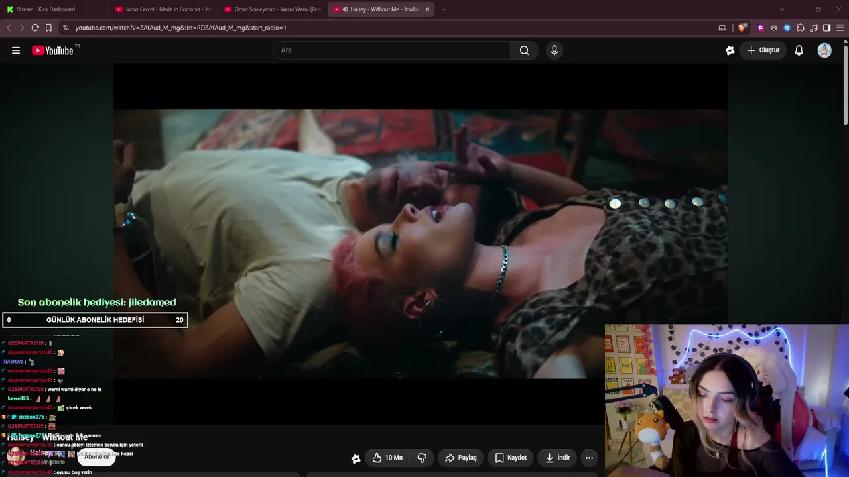Screen dimensions: 849x477
Task: Click the text 'Son abonelik hediyesi: jiledamed'
Action: point(97,302)
